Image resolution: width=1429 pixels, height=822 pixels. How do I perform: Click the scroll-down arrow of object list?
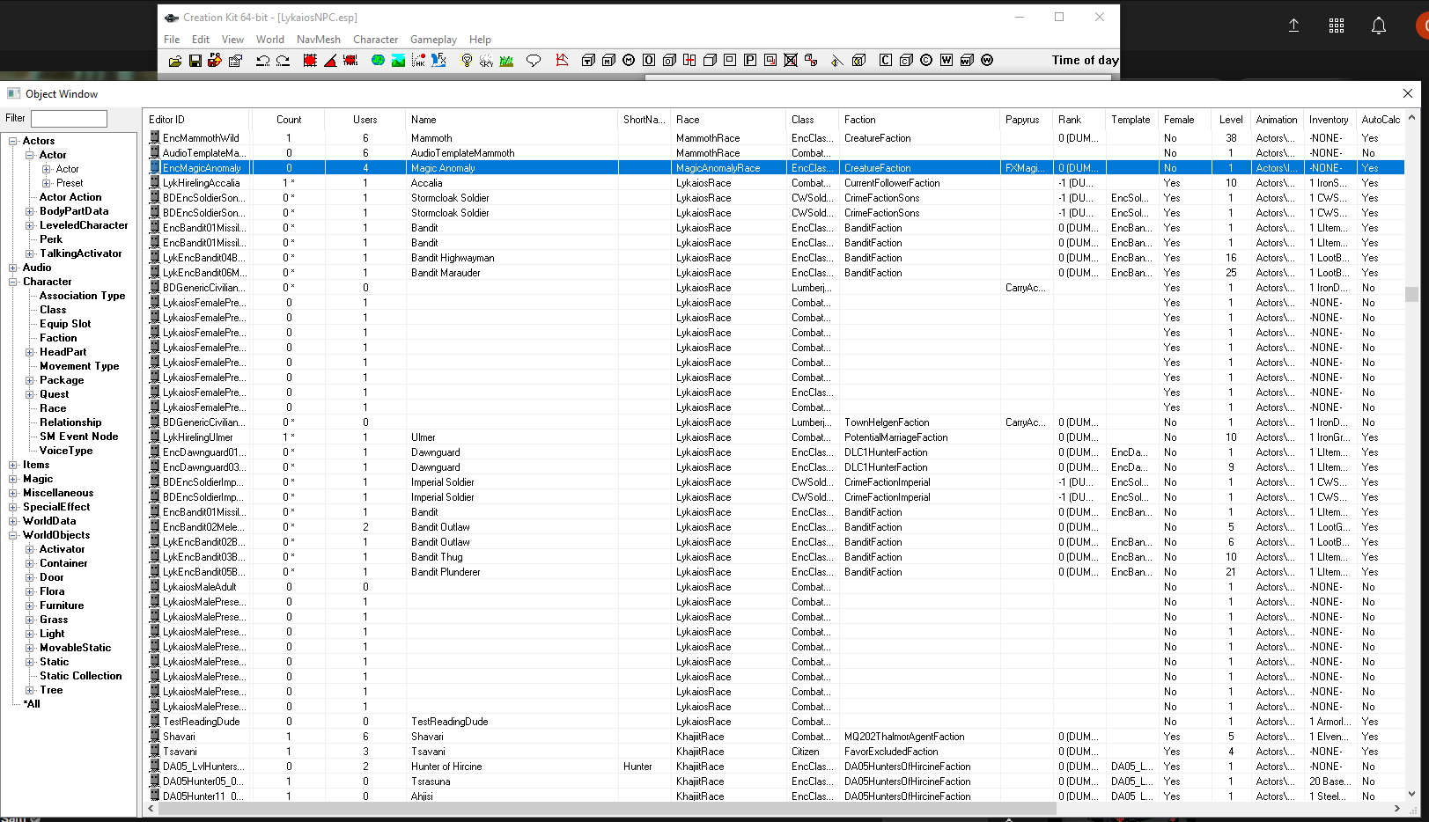pos(1411,794)
